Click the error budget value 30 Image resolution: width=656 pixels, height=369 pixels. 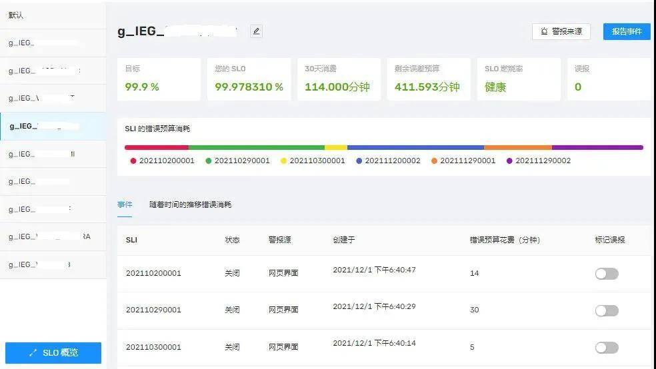(475, 310)
